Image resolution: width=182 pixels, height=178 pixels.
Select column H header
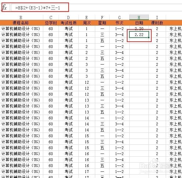139,18
